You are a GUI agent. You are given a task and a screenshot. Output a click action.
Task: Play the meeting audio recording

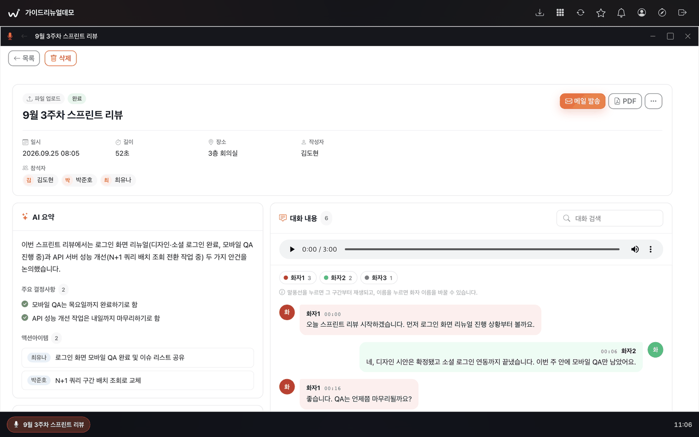[x=292, y=249]
